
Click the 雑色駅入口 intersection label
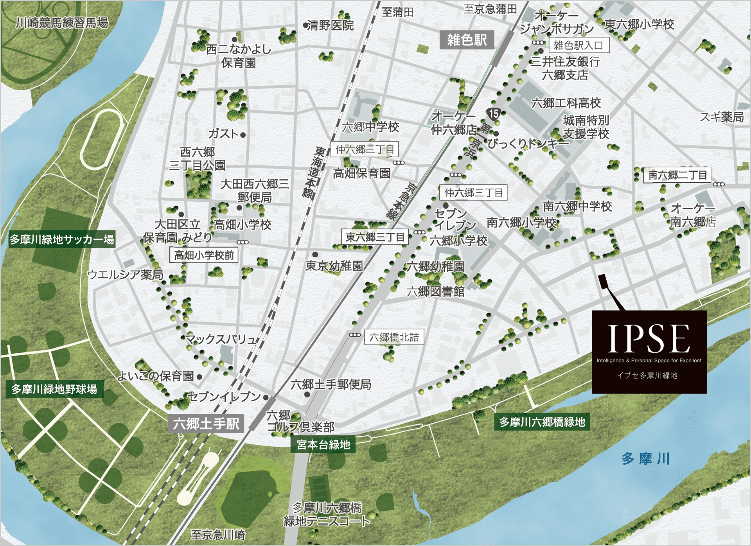[579, 45]
